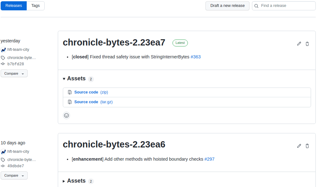Open the Compare dropdown for yesterday's release
The height and width of the screenshot is (187, 317).
coord(14,73)
